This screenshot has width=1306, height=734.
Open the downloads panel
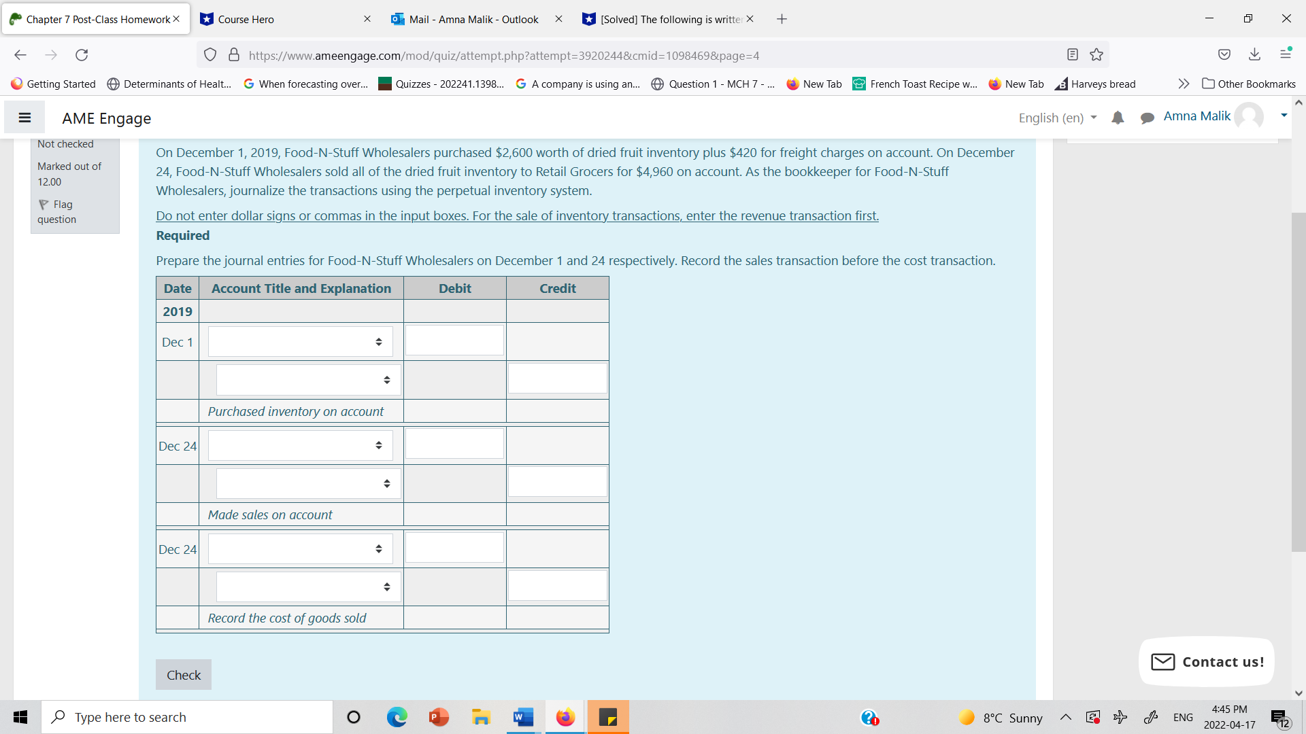coord(1254,54)
